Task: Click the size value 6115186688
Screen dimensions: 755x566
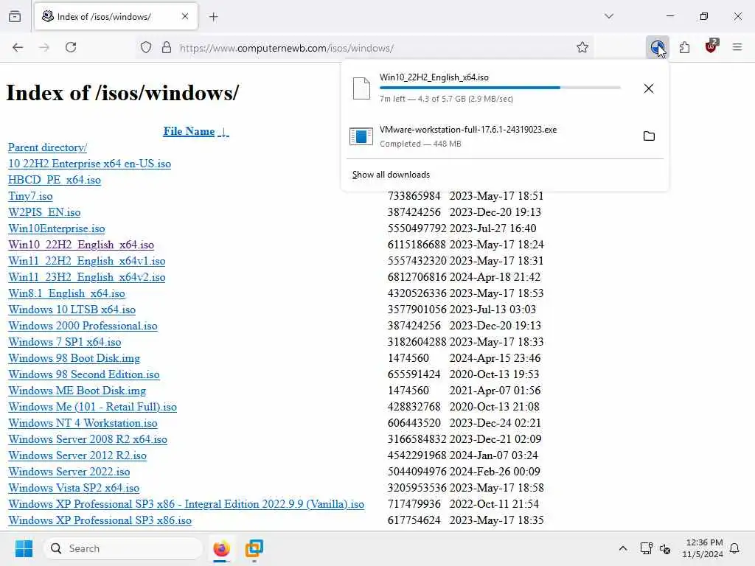Action: 417,245
